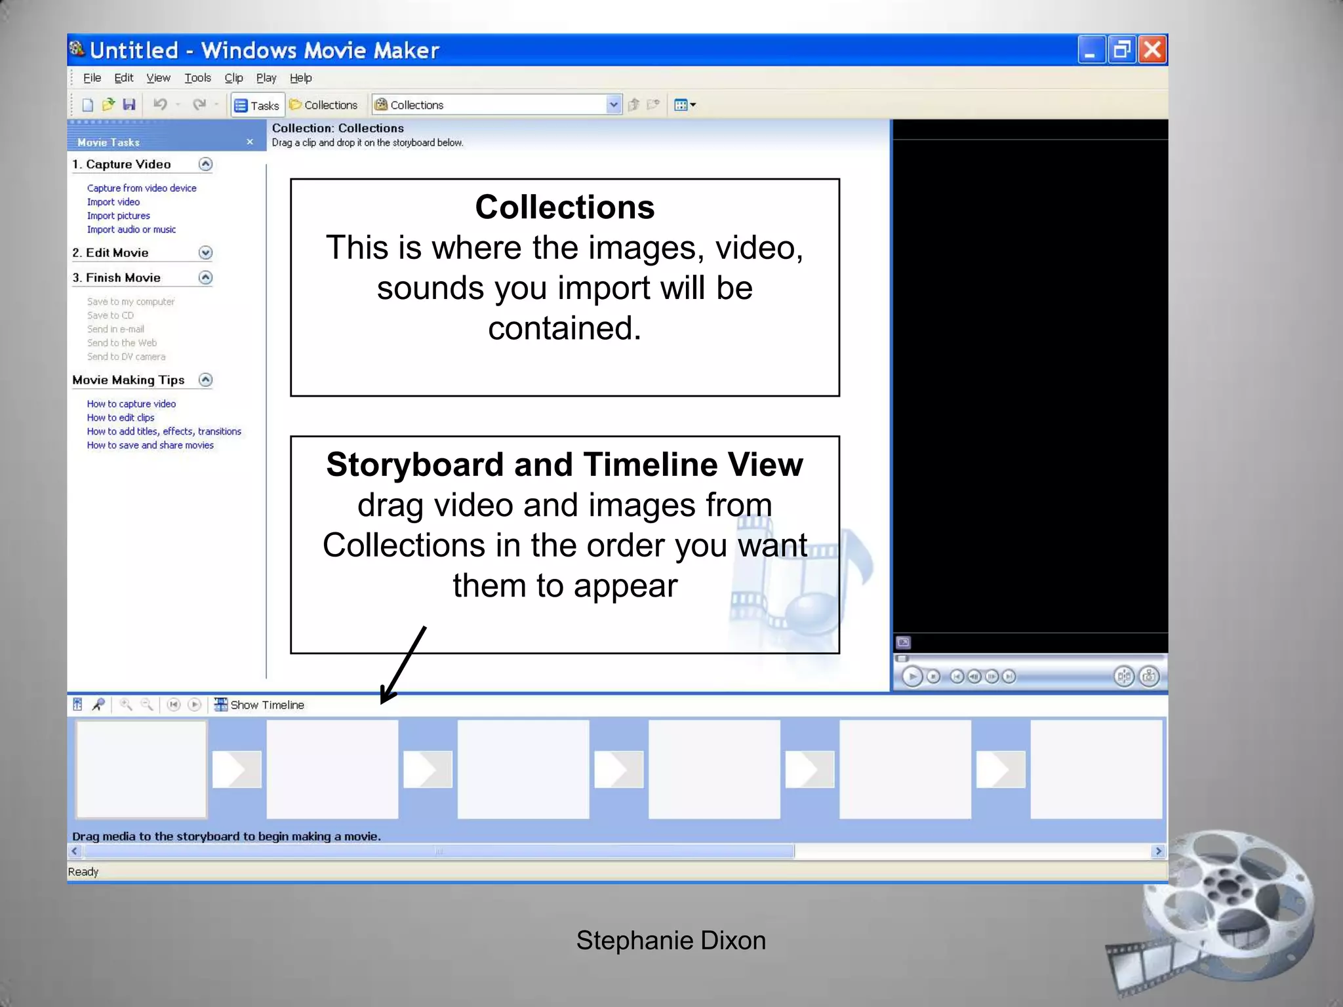Open the Edit menu

click(123, 78)
